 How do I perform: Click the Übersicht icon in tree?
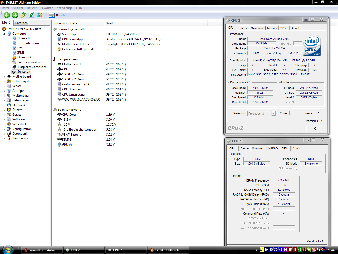pyautogui.click(x=14, y=38)
